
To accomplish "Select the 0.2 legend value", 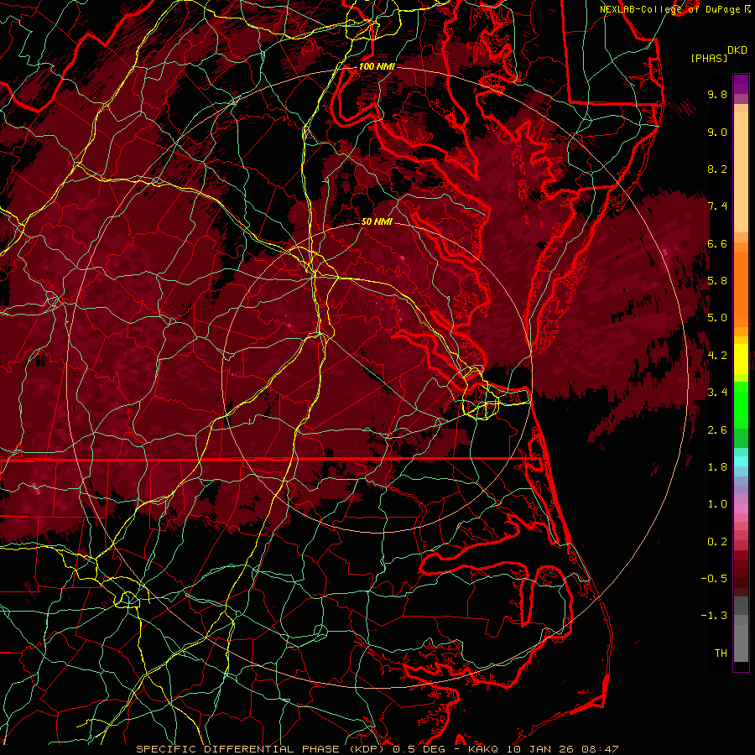I will point(717,542).
